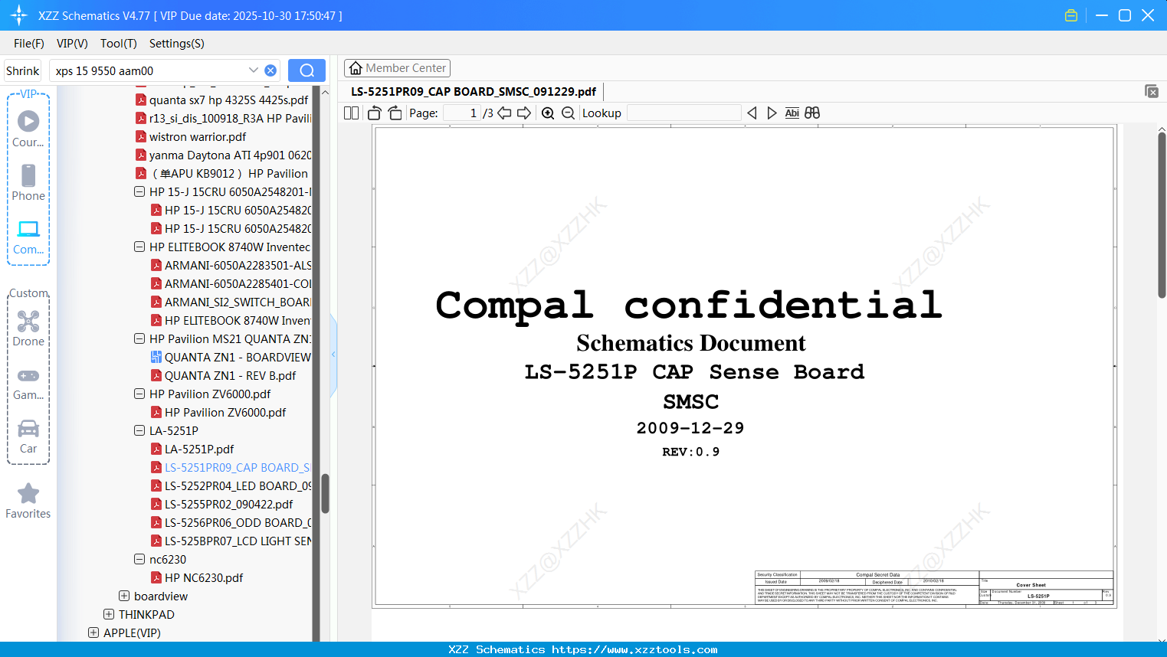Open Favorites star icon

(x=28, y=501)
